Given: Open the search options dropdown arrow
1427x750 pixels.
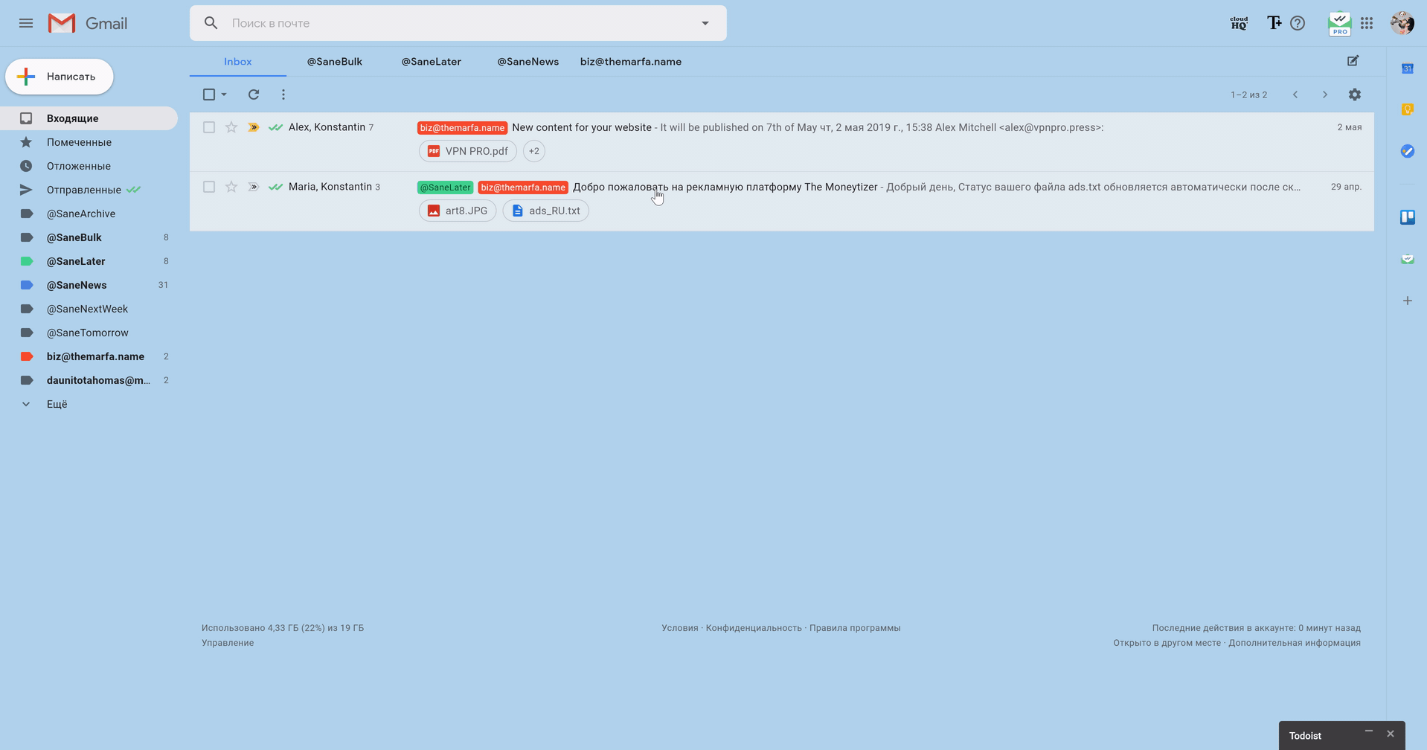Looking at the screenshot, I should pyautogui.click(x=705, y=23).
